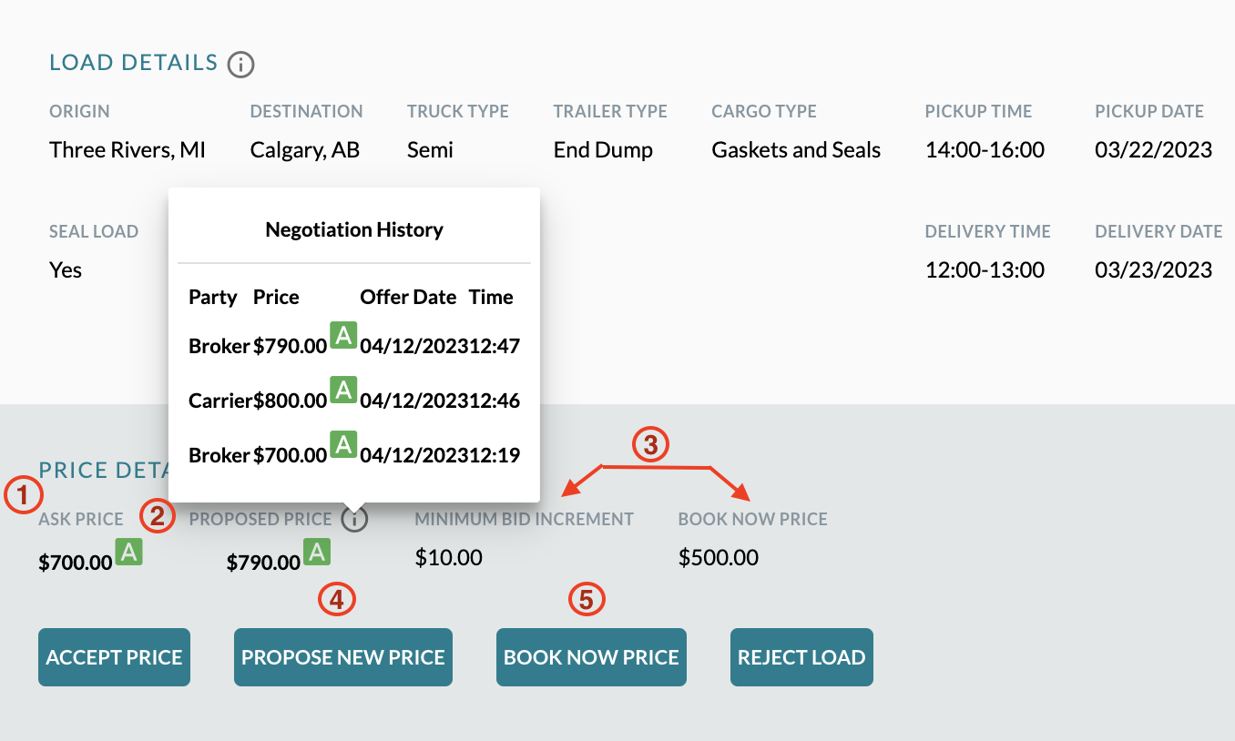Click green A badge next to $700.00 ask price

129,553
